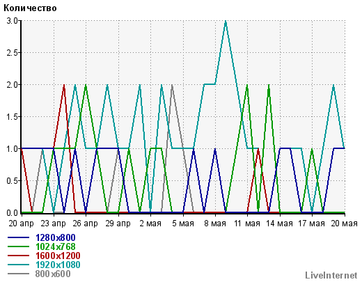
Task: Click the Количество axis title
Action: (30, 8)
